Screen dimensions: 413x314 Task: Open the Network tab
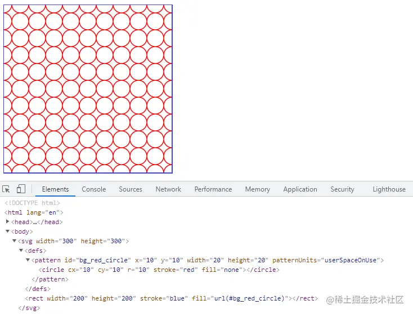[x=168, y=189]
